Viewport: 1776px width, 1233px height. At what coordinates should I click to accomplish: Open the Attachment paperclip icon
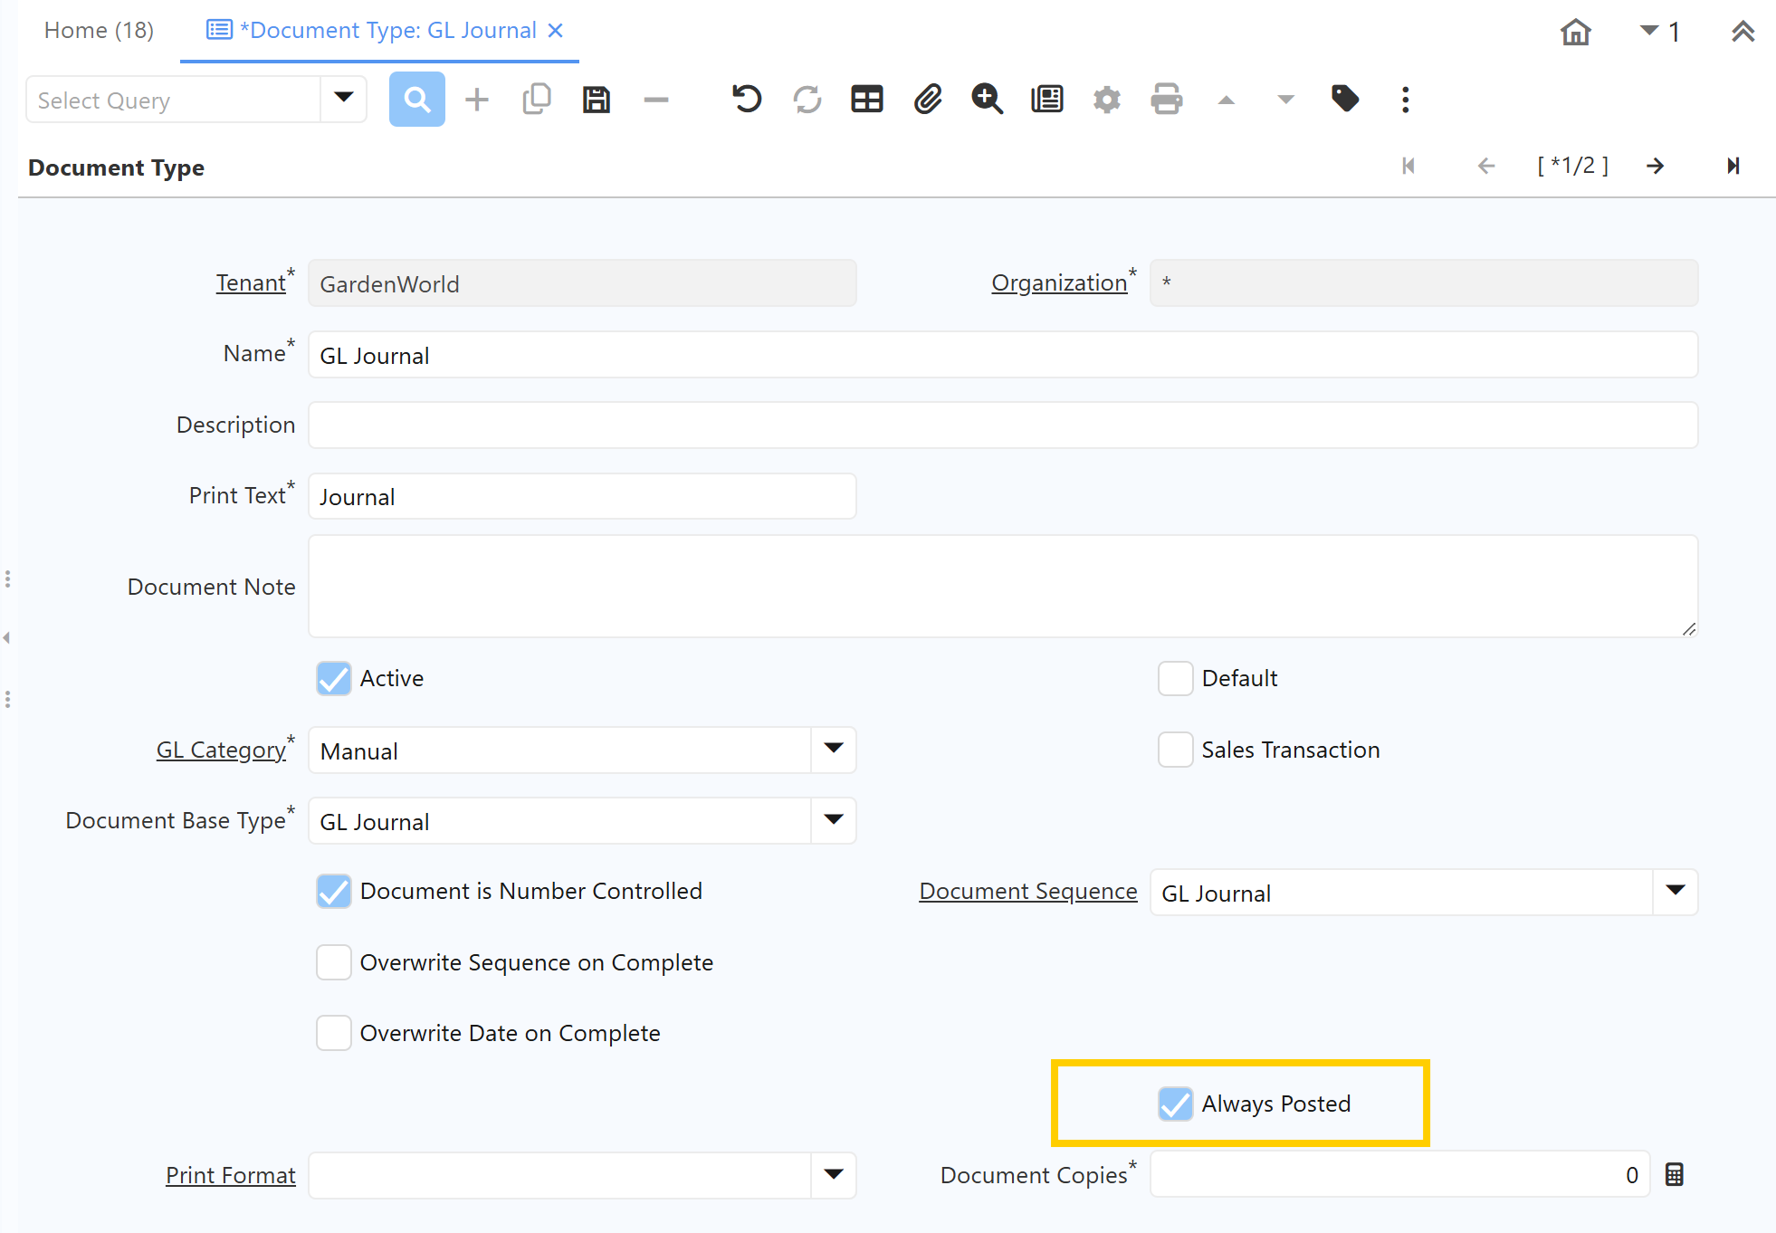pos(927,100)
